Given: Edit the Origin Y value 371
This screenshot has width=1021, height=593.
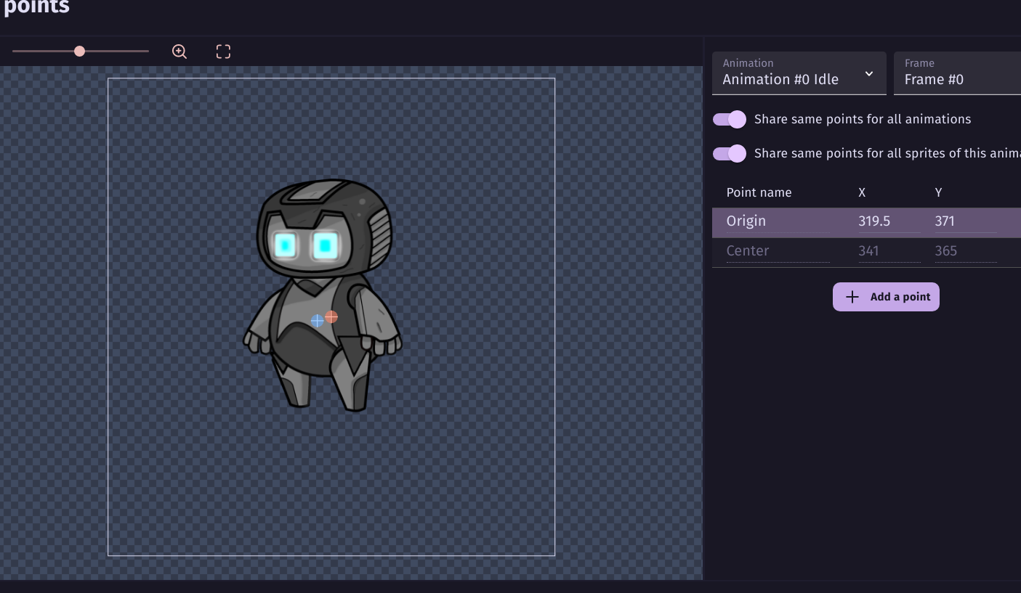Looking at the screenshot, I should point(964,221).
